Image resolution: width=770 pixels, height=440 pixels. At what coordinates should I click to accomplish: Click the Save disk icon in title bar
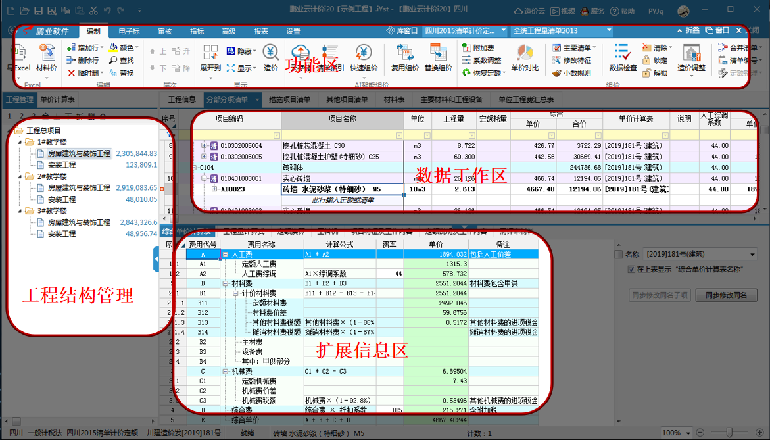[x=38, y=11]
